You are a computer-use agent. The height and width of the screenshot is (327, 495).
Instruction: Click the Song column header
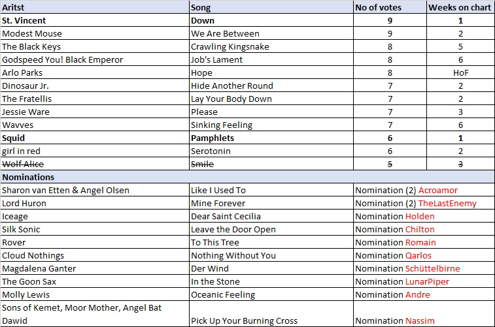[x=271, y=7]
